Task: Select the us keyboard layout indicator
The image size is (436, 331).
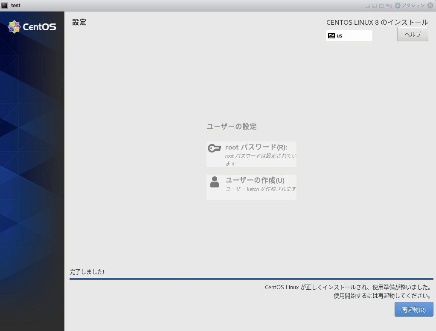Action: (349, 35)
